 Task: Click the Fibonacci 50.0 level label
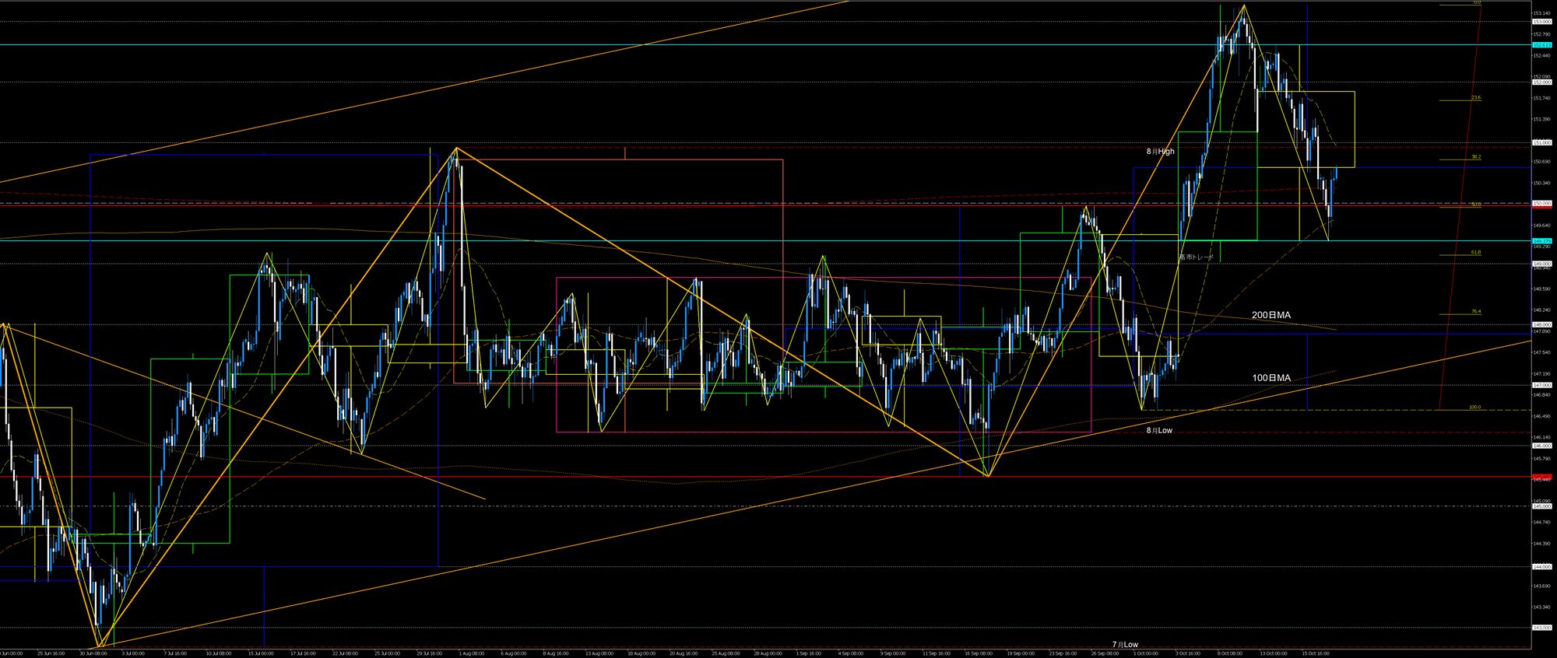tap(1476, 205)
